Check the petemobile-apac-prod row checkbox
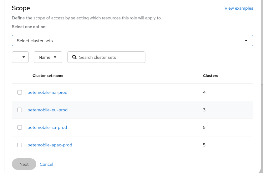This screenshot has height=173, width=263. coord(20,145)
